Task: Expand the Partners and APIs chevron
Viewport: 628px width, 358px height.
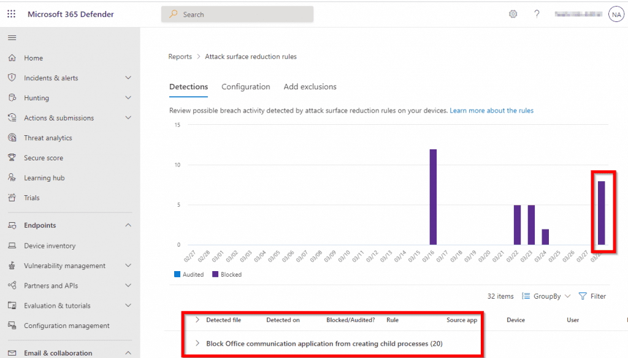Action: click(x=128, y=285)
